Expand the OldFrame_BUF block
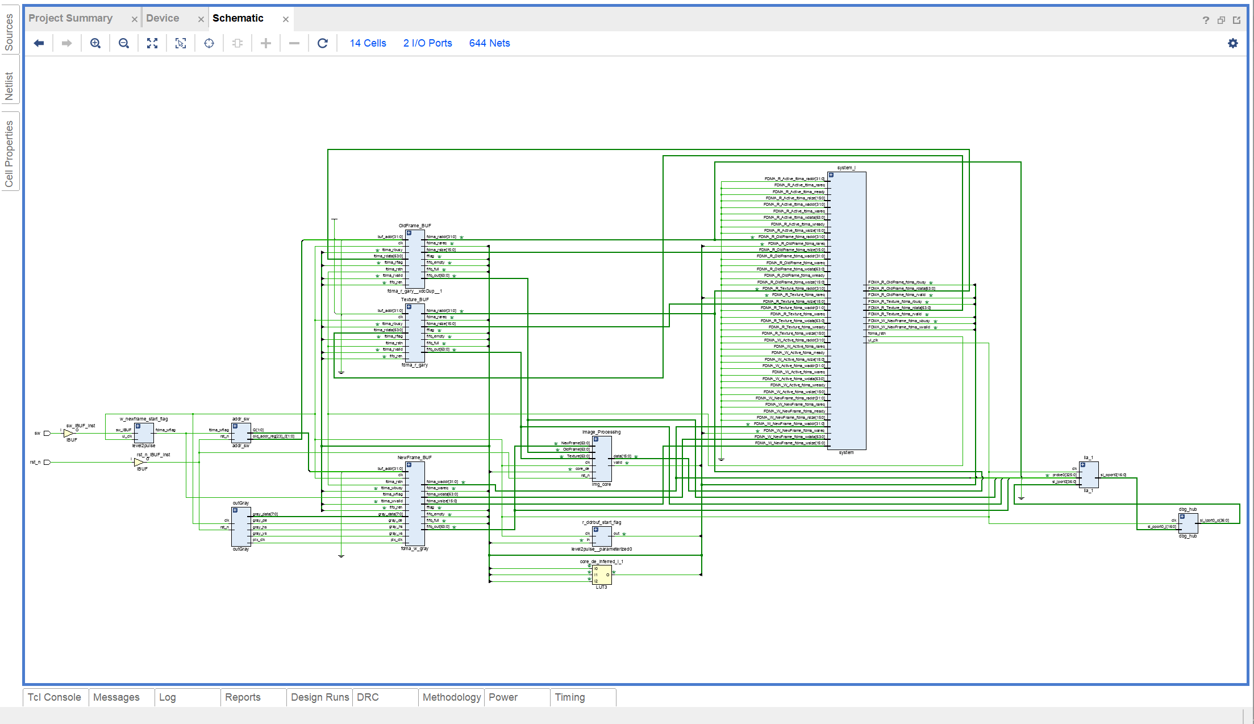This screenshot has height=724, width=1254. click(409, 233)
